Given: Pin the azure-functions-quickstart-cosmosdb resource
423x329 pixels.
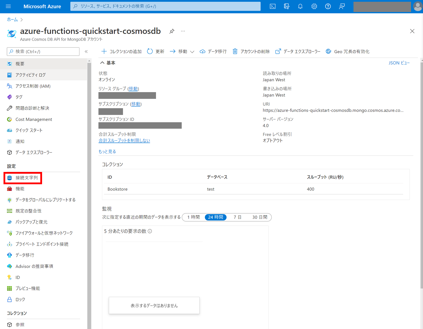Looking at the screenshot, I should 172,31.
